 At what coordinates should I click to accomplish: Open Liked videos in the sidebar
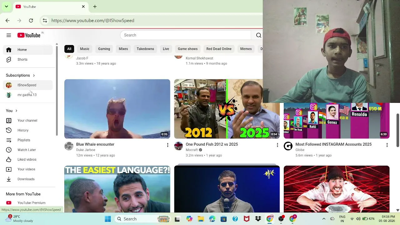[28, 159]
